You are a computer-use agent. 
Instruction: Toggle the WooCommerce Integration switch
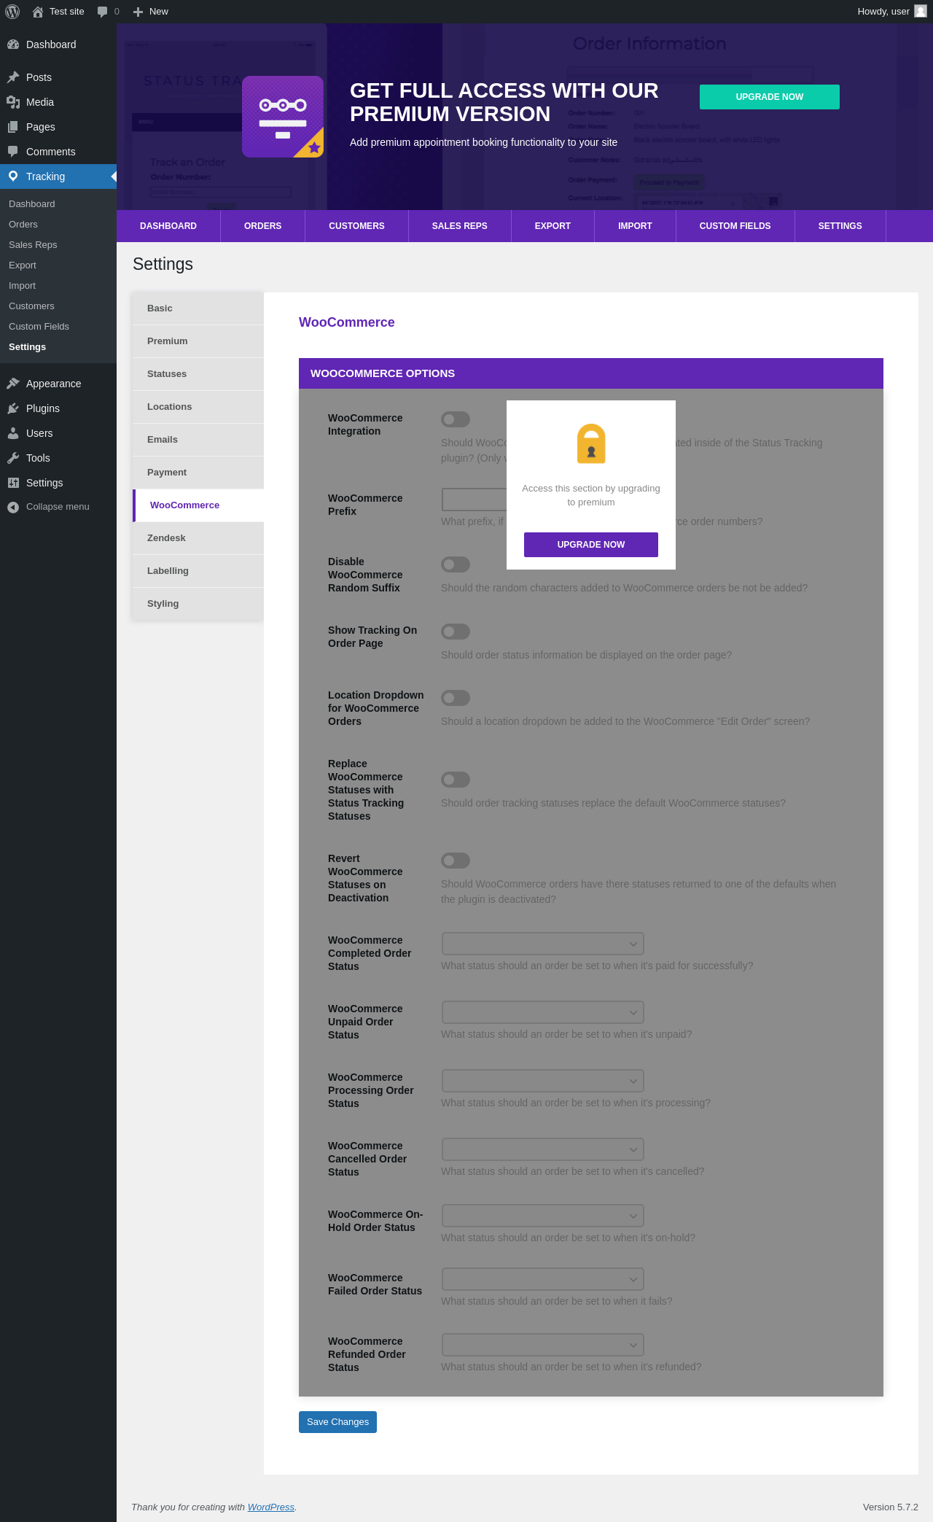click(x=456, y=419)
